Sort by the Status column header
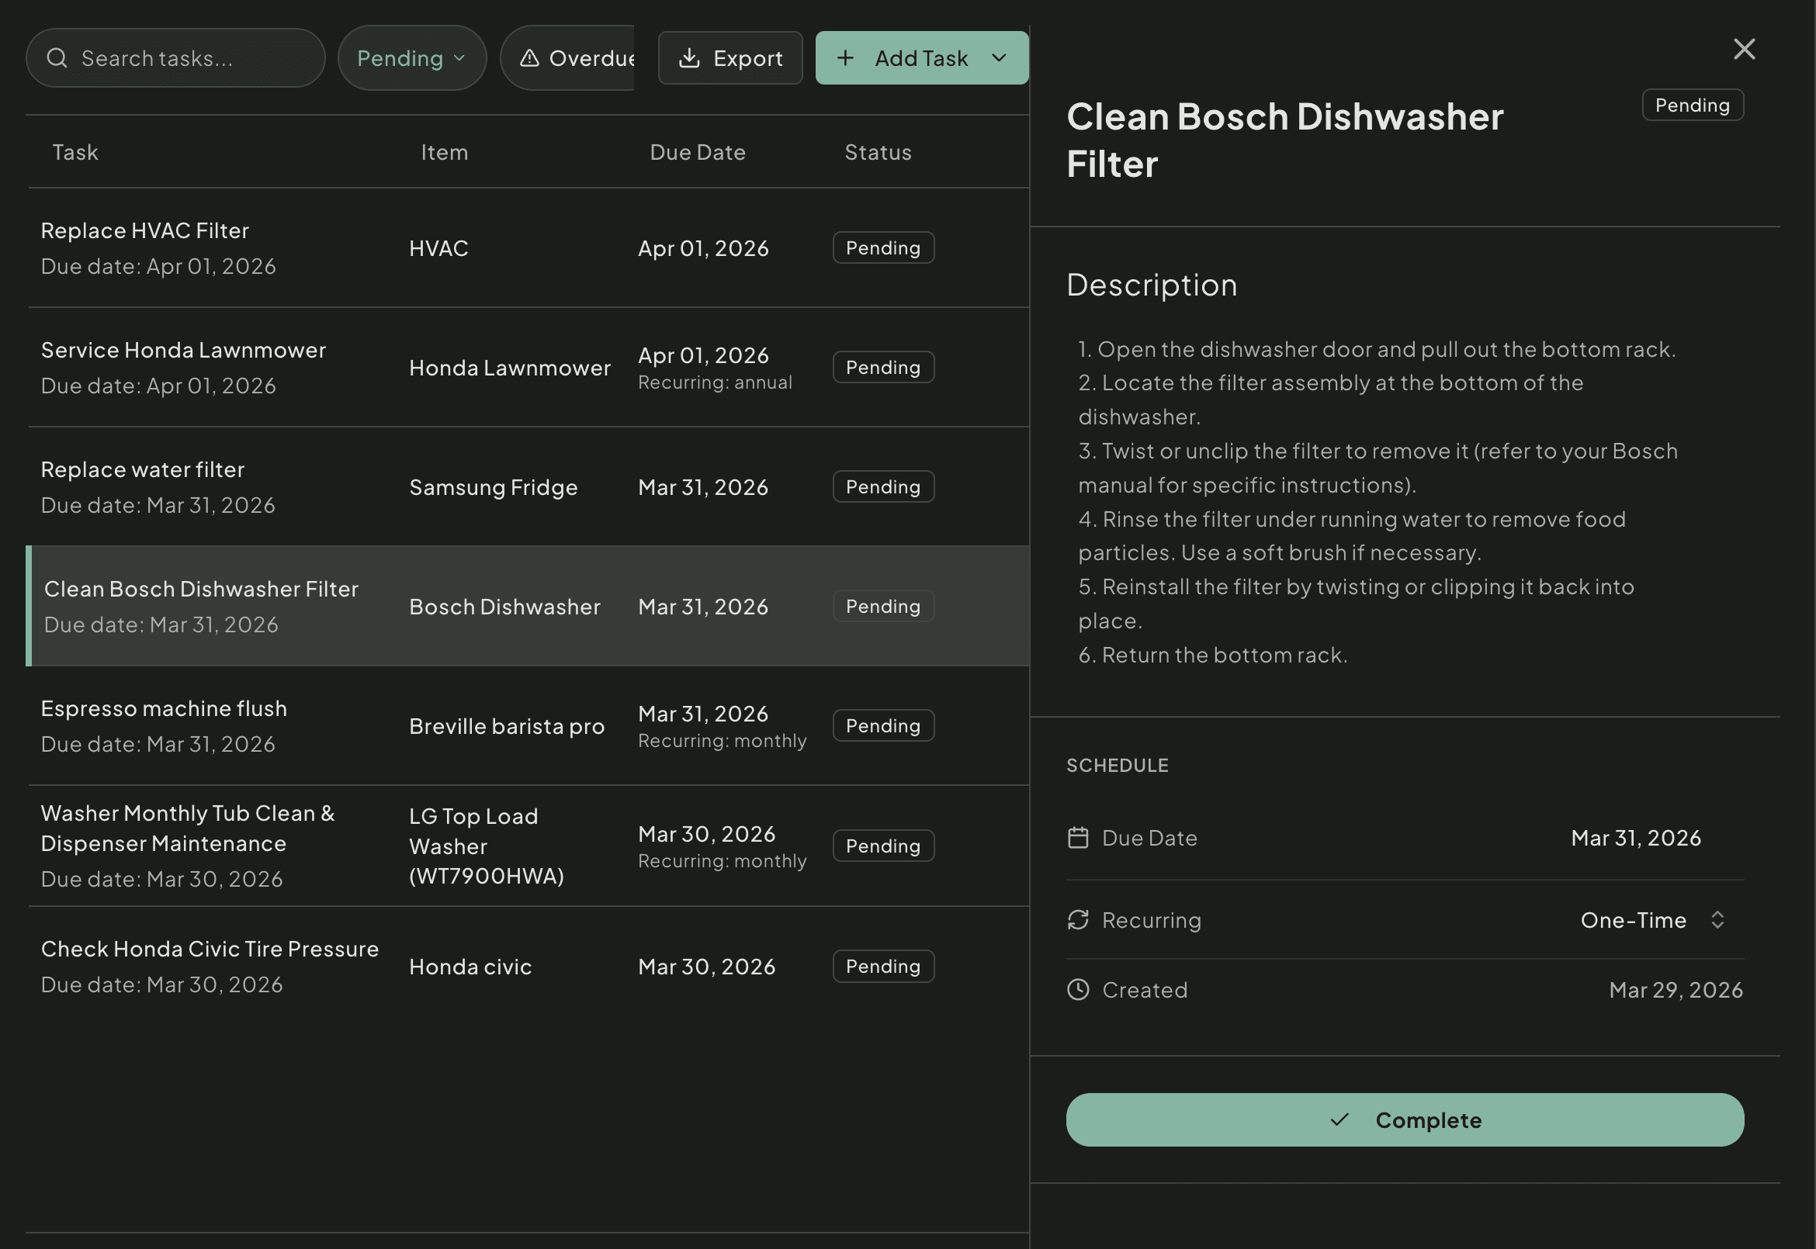Viewport: 1816px width, 1249px height. (878, 152)
